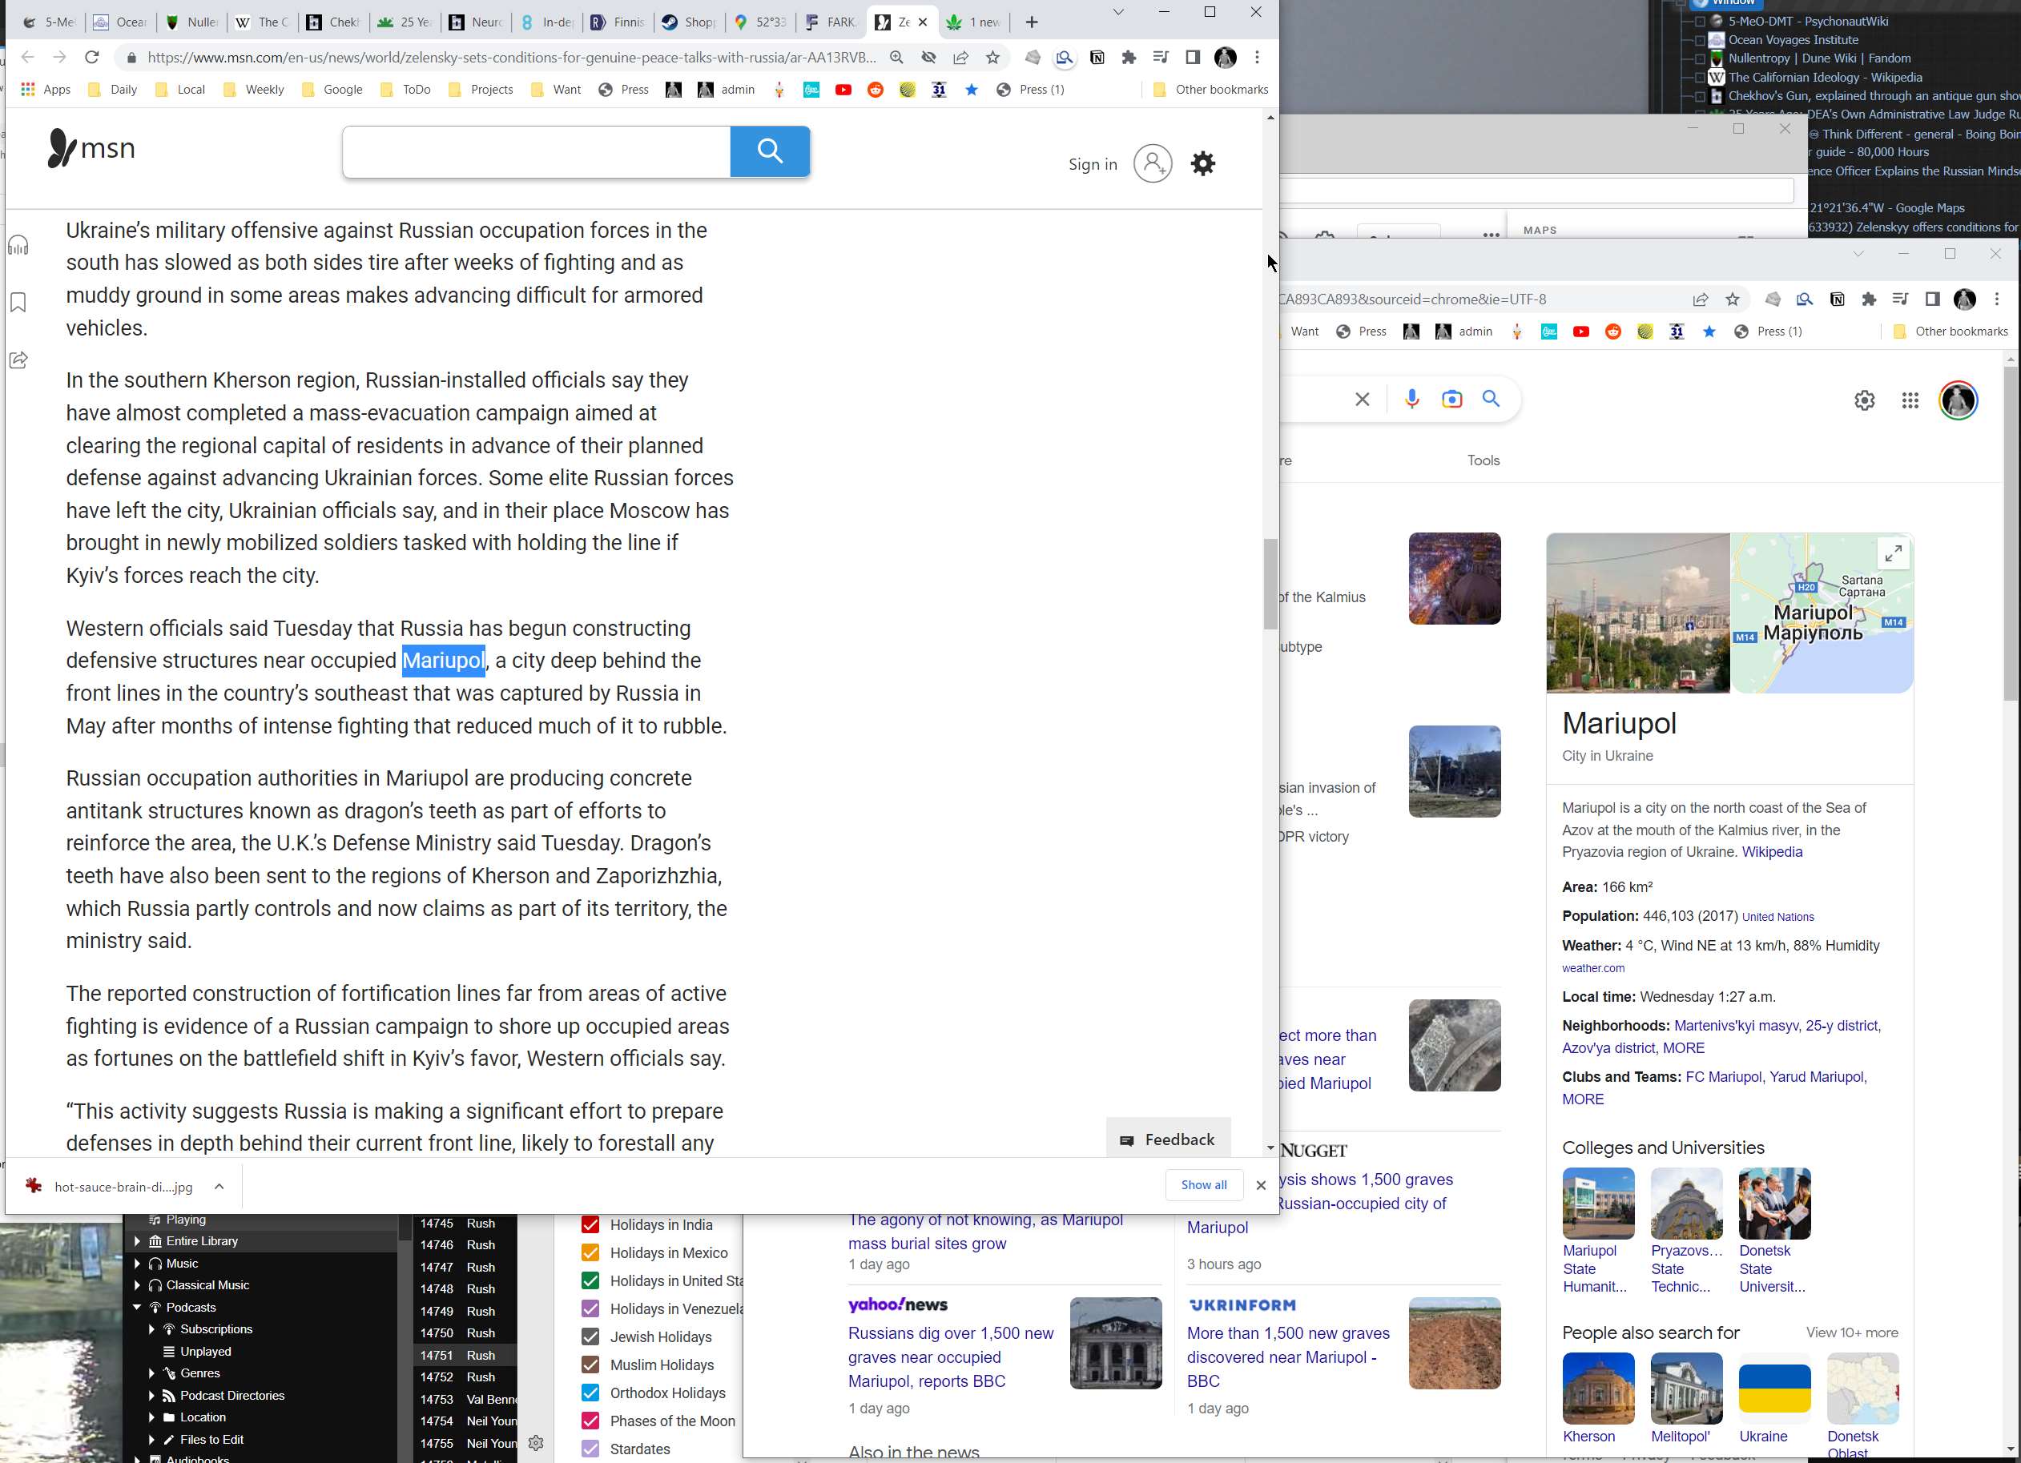This screenshot has height=1463, width=2021.
Task: Toggle Phases of the Moon checkbox
Action: click(590, 1421)
